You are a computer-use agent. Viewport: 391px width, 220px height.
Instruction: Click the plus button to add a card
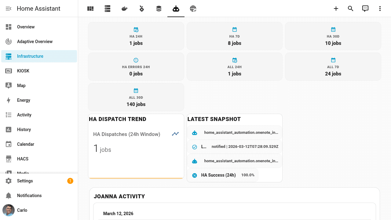336,9
